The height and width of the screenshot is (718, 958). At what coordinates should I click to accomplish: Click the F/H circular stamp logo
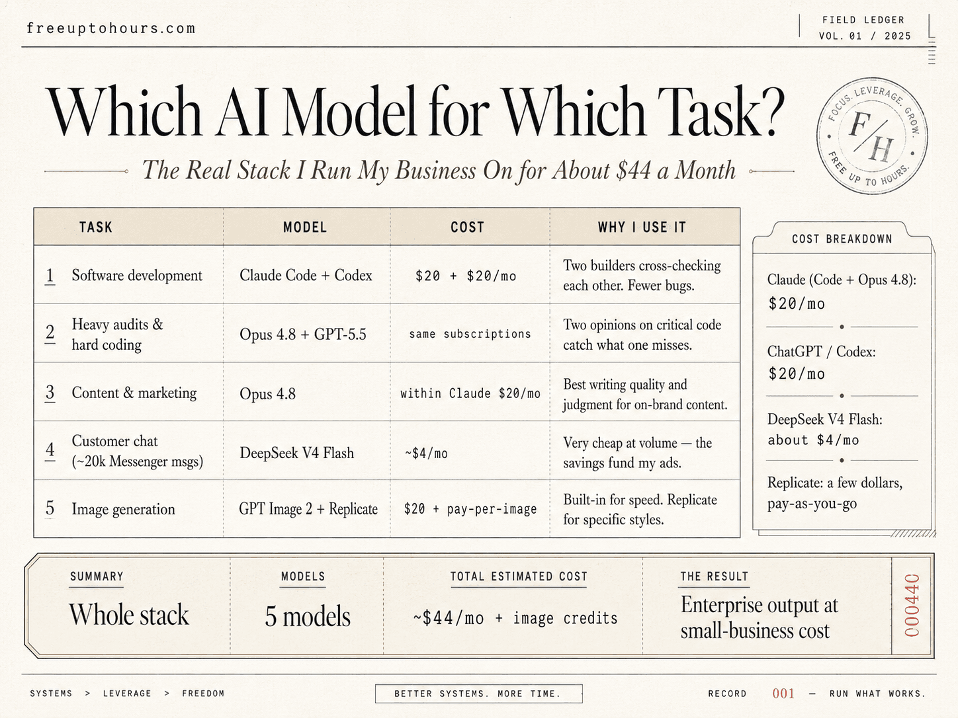click(872, 136)
